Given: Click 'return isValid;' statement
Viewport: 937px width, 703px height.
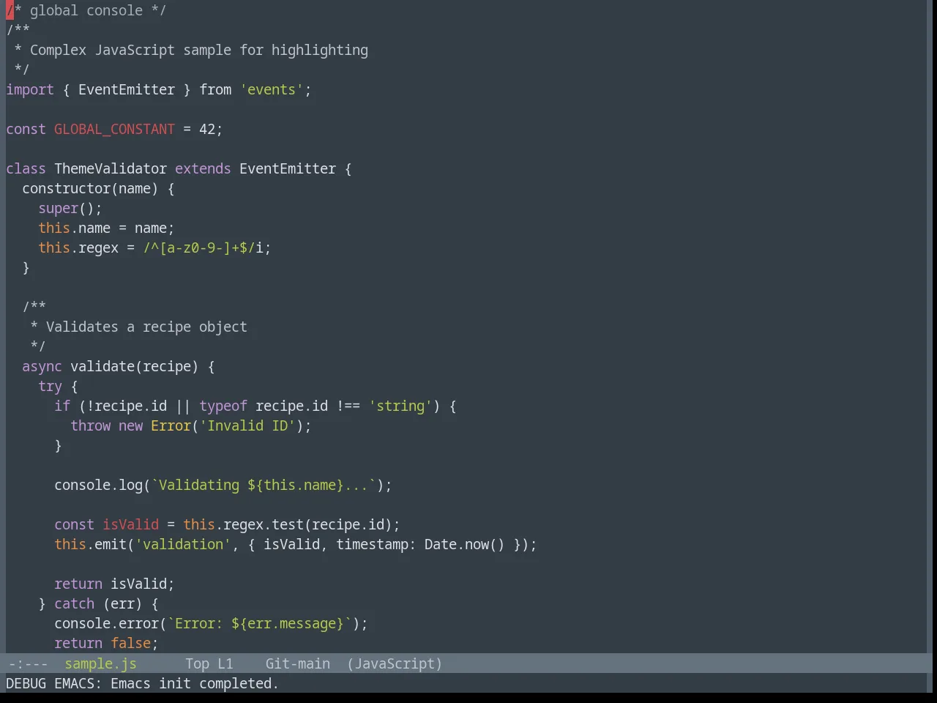Looking at the screenshot, I should click(114, 584).
